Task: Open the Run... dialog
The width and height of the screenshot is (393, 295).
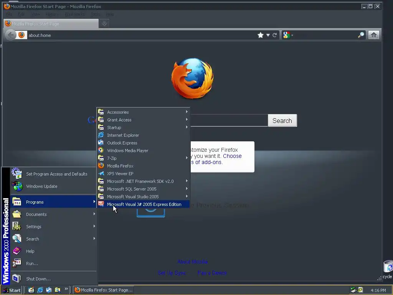Action: (x=53, y=264)
